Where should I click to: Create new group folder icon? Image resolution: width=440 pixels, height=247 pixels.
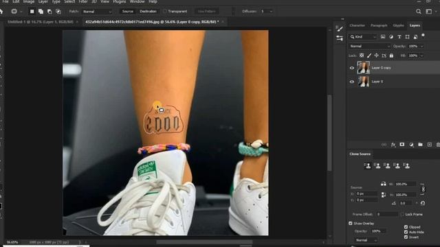(x=420, y=145)
